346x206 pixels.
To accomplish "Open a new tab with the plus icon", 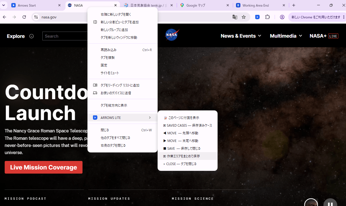I will click(294, 5).
